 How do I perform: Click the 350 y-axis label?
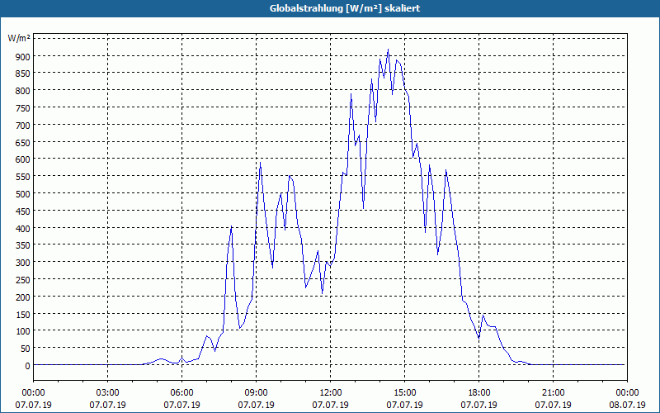[23, 245]
